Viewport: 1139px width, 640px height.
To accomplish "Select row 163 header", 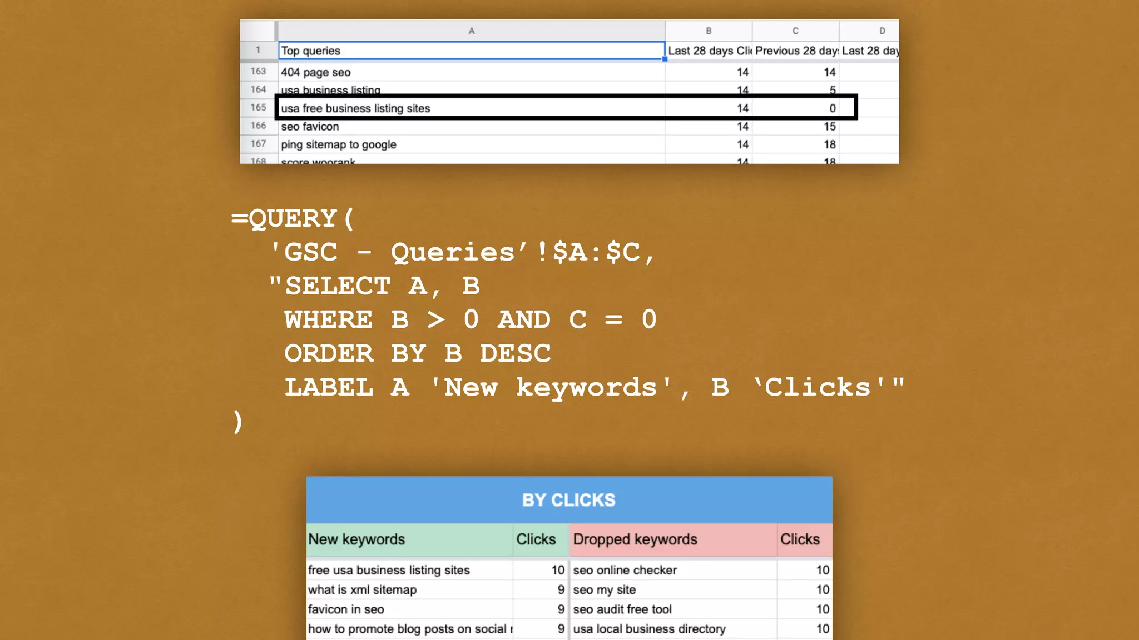I will 258,71.
